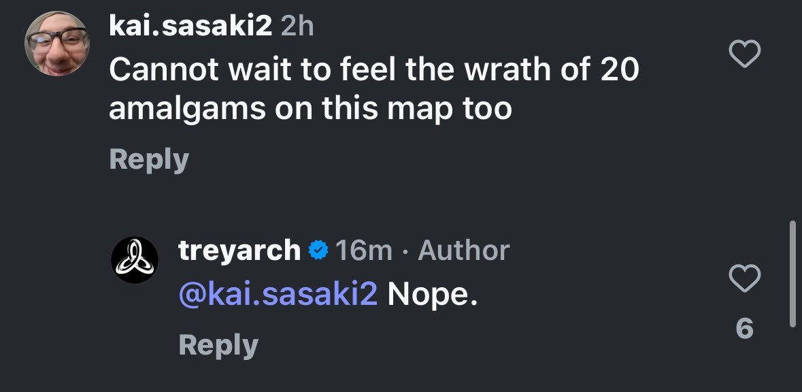Click the 2h timestamp

[x=296, y=27]
